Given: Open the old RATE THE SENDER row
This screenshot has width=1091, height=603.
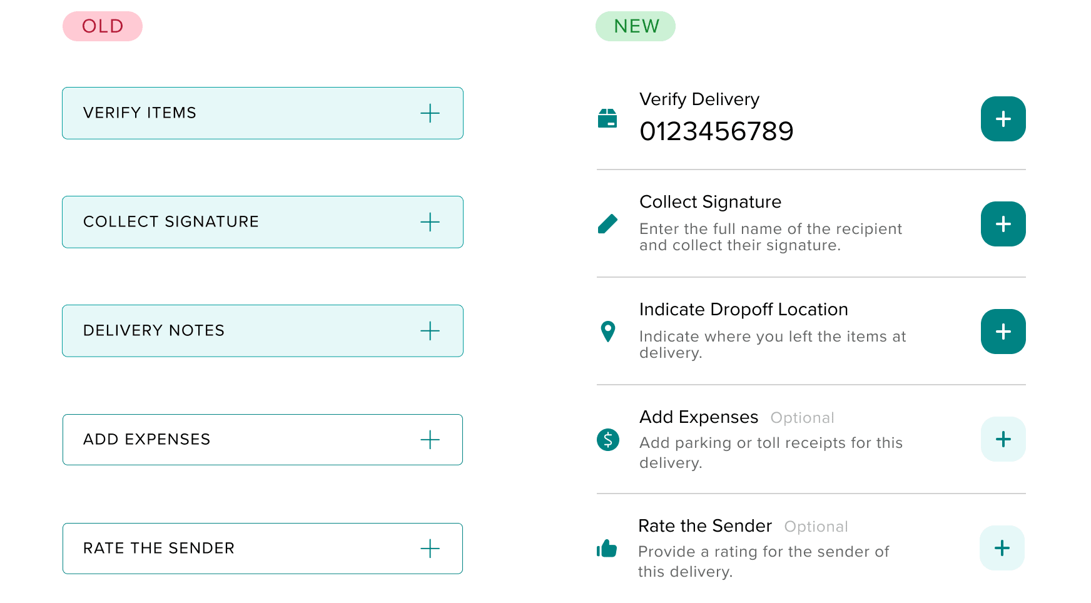Looking at the screenshot, I should [x=430, y=549].
